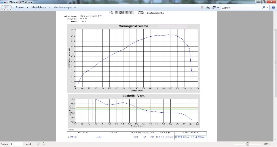Image resolution: width=277 pixels, height=147 pixels.
Task: Click the document view options icon
Action: (x=214, y=7)
